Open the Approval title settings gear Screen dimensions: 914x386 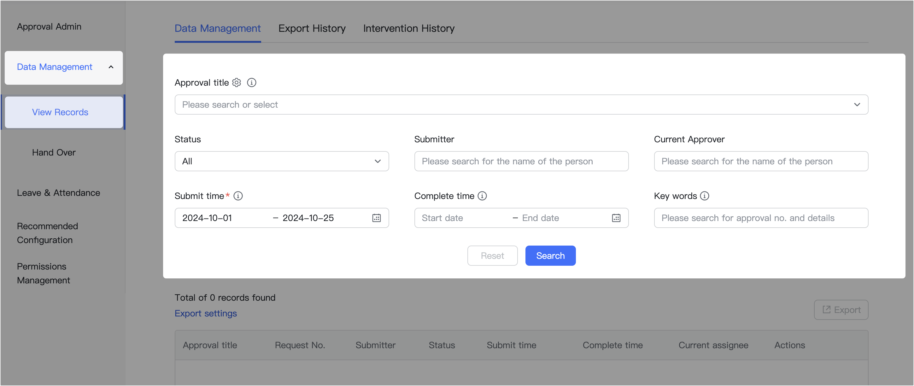[x=236, y=82]
